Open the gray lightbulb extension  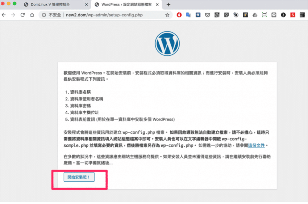227,15
